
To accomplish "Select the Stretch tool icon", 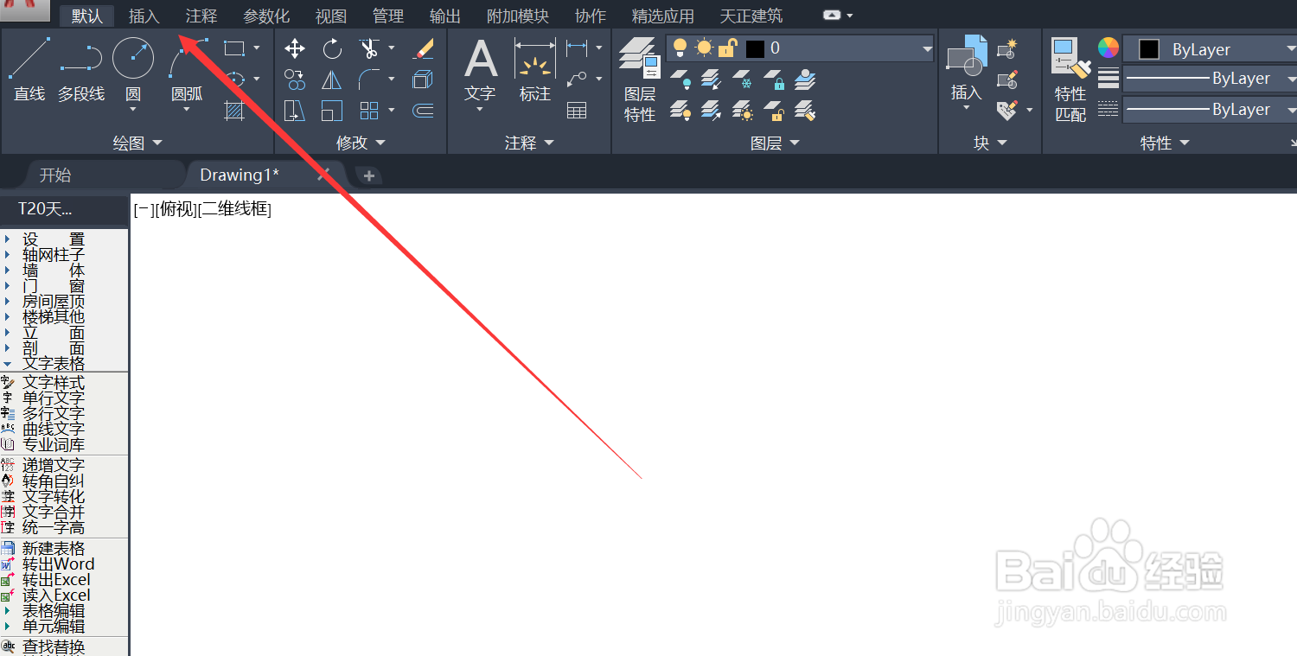I will click(295, 111).
